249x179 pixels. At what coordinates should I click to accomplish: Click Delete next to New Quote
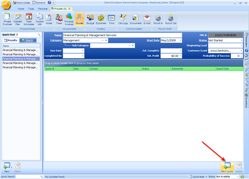(239, 168)
